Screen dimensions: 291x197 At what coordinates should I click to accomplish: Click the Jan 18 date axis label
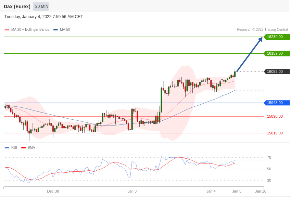tap(261, 191)
